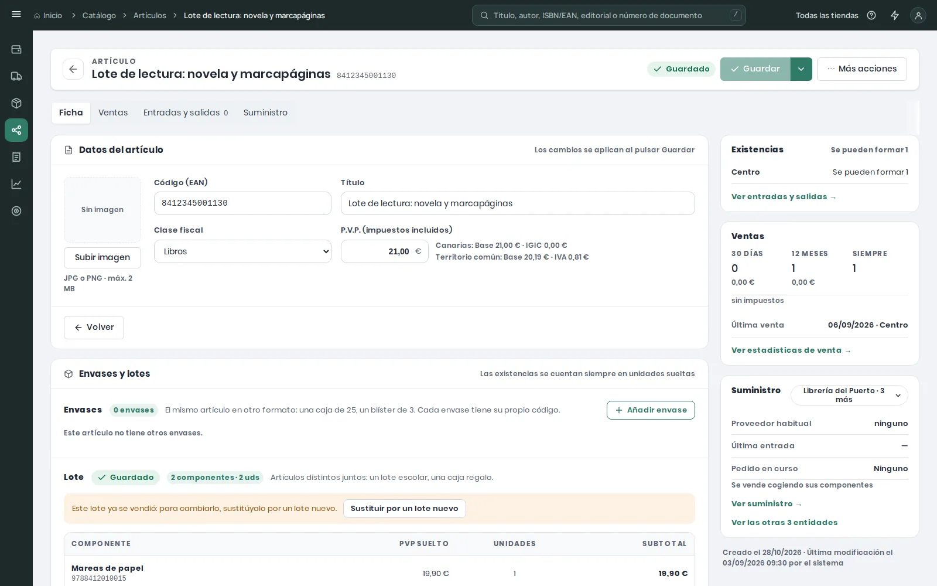Image resolution: width=937 pixels, height=586 pixels.
Task: Open the statistics chart sidebar icon
Action: 16,184
